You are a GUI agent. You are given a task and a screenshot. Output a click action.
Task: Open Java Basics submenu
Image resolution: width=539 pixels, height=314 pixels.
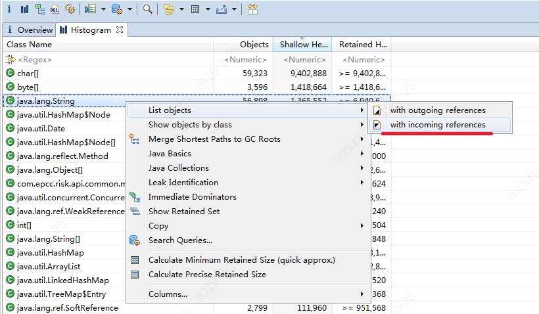click(248, 154)
